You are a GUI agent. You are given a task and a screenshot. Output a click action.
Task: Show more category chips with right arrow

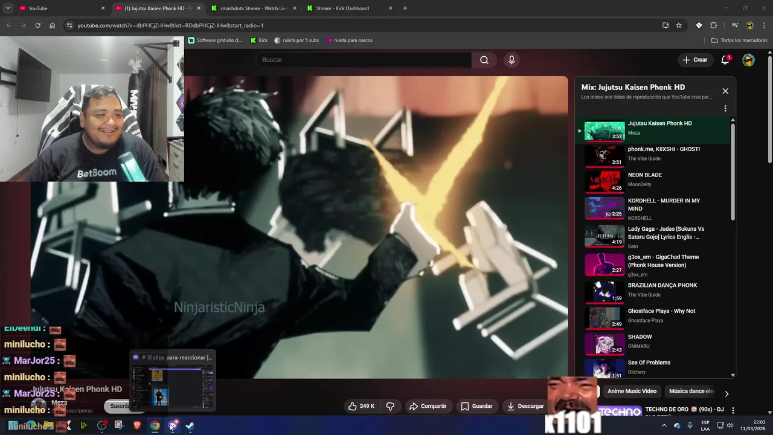click(x=726, y=393)
